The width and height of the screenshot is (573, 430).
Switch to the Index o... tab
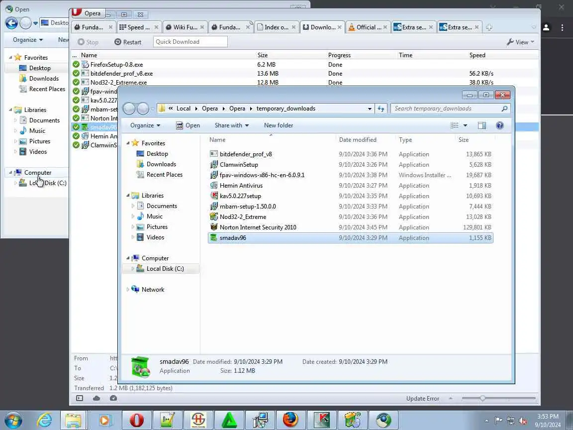[276, 27]
